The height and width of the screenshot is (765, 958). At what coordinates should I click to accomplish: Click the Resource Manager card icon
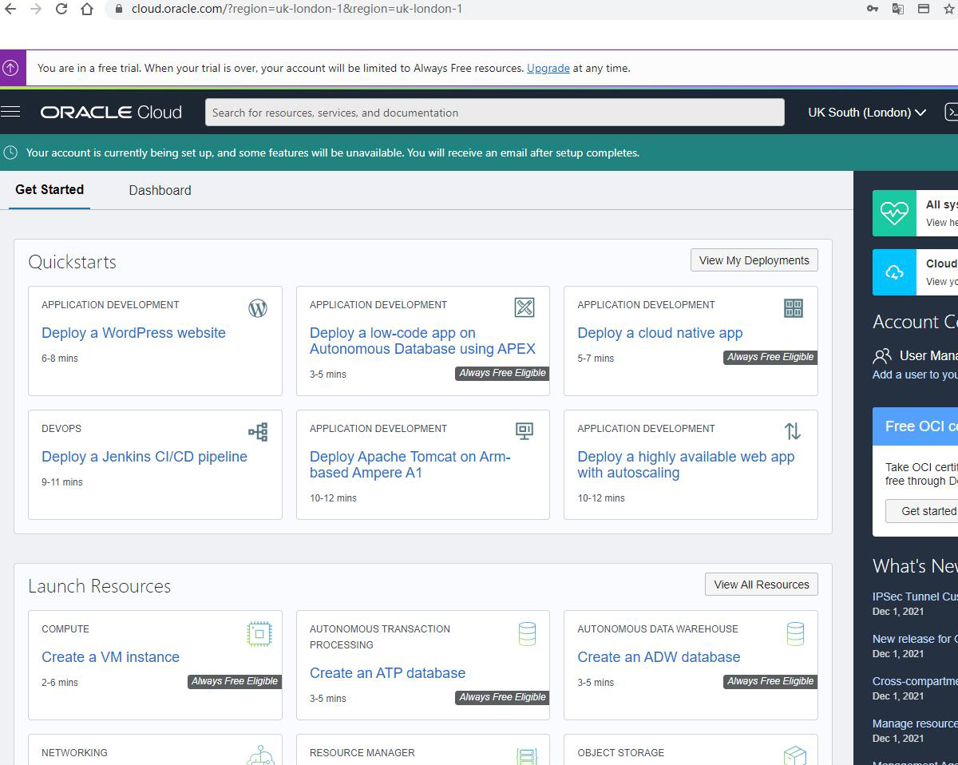pyautogui.click(x=526, y=756)
